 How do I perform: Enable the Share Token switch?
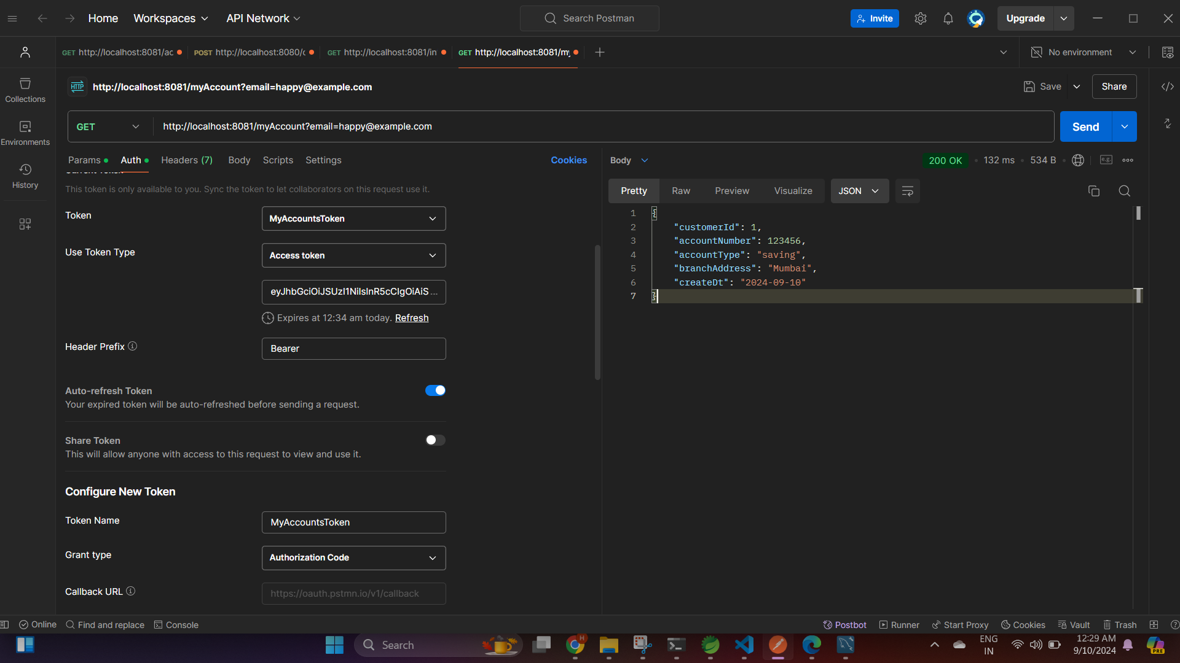pos(435,440)
